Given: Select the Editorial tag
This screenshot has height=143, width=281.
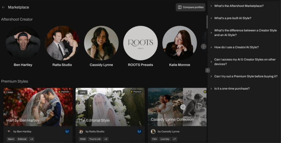Looking at the screenshot, I should (x=22, y=139).
